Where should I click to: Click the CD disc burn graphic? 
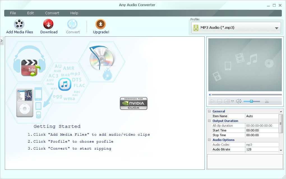[102, 62]
